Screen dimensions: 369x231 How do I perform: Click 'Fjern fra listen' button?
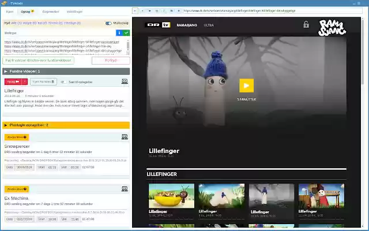(43, 81)
